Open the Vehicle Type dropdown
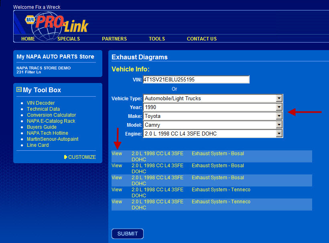 click(279, 98)
